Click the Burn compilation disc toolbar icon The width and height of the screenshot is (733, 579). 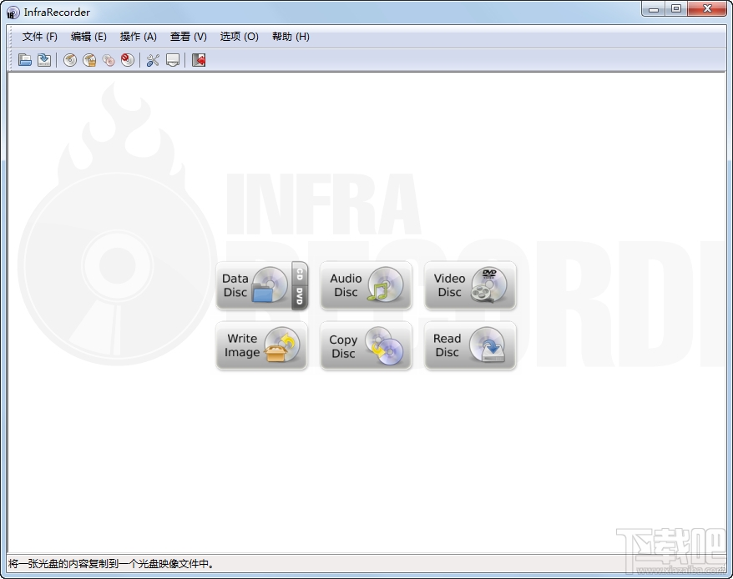[70, 60]
